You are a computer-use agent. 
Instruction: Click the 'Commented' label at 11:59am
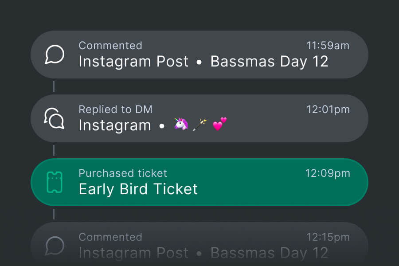pos(110,46)
